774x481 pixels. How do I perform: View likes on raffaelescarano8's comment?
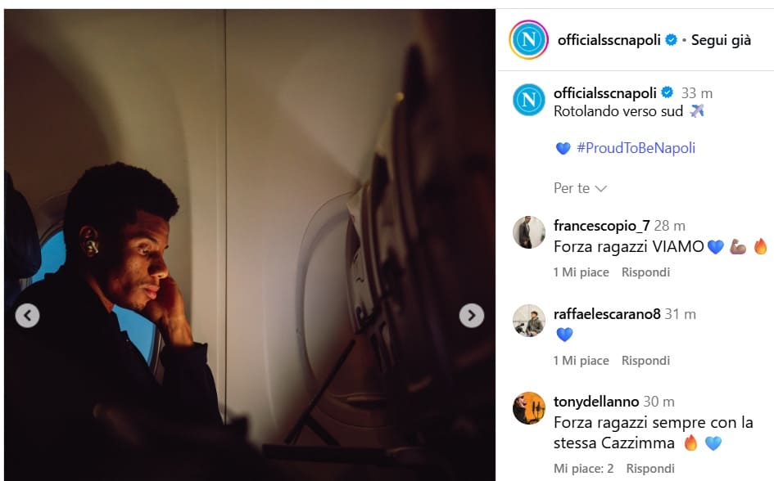(x=581, y=360)
